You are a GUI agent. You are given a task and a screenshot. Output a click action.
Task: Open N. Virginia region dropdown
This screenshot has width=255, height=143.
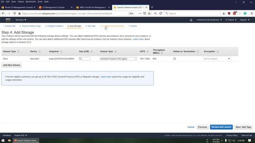[x=231, y=20]
